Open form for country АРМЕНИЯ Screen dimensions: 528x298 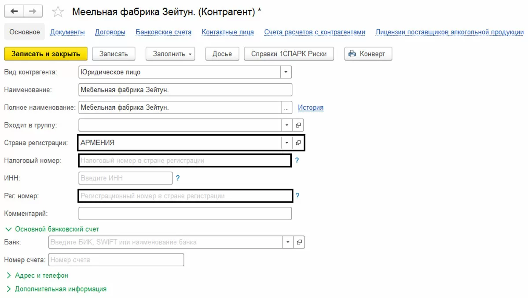pyautogui.click(x=298, y=143)
